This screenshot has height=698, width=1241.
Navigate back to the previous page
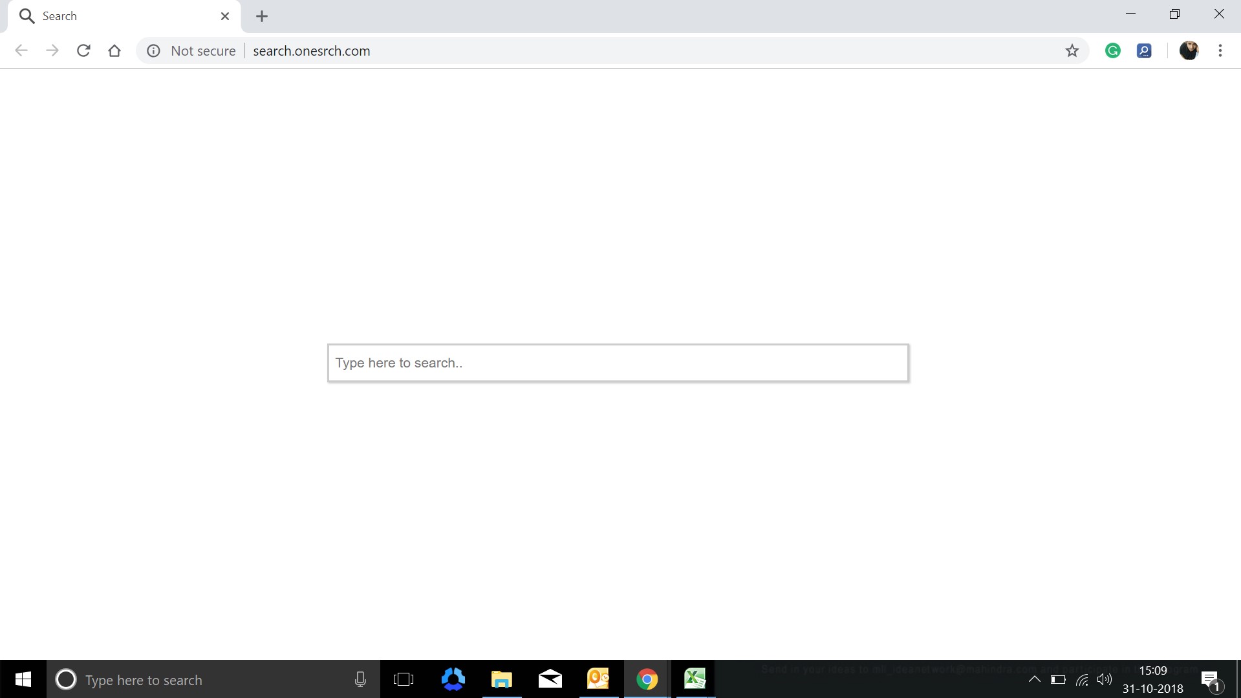[21, 50]
